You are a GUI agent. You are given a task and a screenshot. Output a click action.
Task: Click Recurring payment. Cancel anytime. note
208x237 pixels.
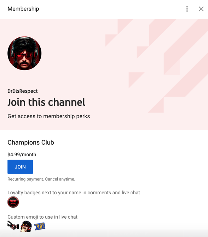41,179
